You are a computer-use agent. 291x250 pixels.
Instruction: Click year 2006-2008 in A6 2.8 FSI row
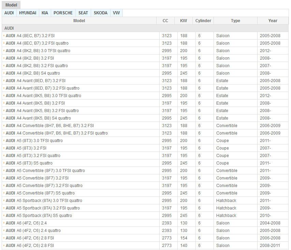click(x=270, y=238)
